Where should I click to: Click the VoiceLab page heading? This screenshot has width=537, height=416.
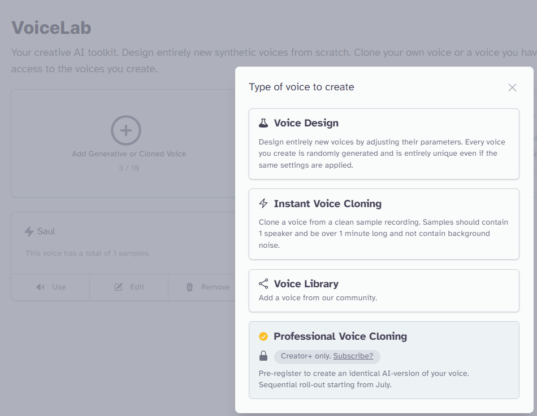(x=51, y=28)
